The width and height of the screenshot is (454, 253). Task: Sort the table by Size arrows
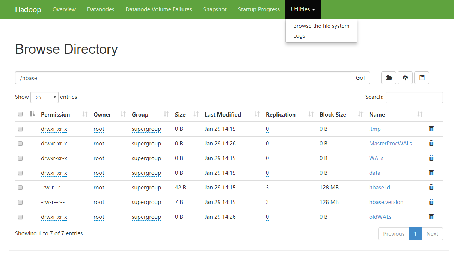pyautogui.click(x=196, y=114)
